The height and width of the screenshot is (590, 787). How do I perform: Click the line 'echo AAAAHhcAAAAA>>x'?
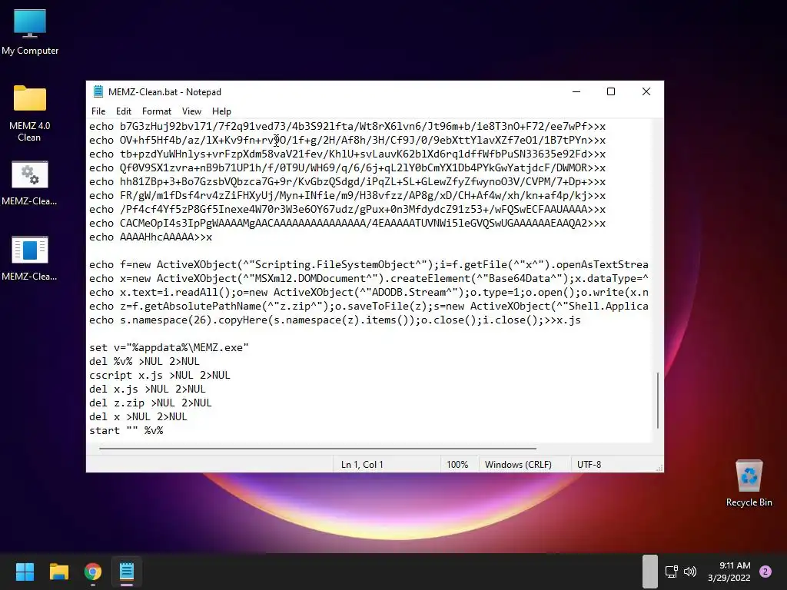(151, 237)
